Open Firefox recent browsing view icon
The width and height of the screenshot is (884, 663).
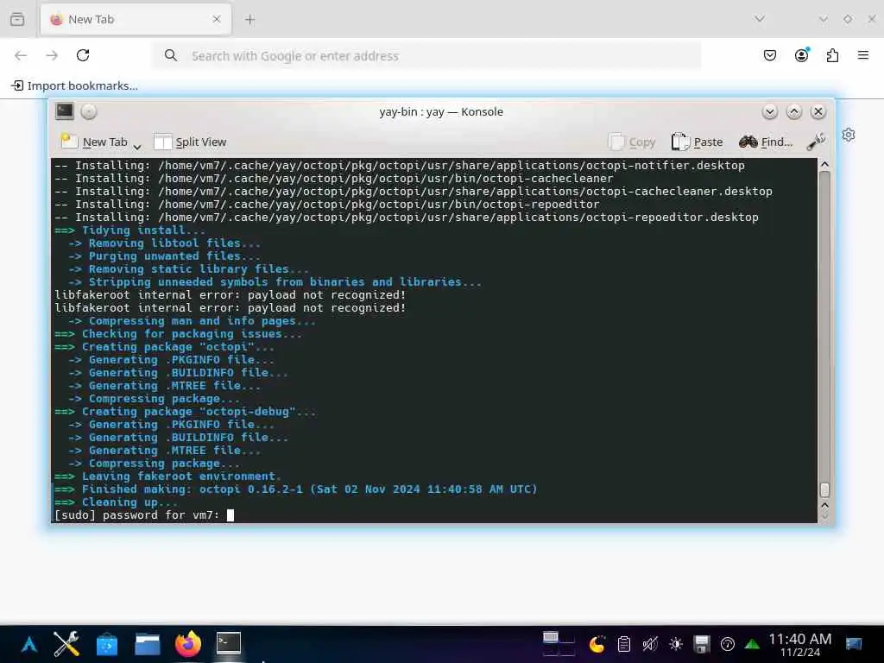coord(17,19)
